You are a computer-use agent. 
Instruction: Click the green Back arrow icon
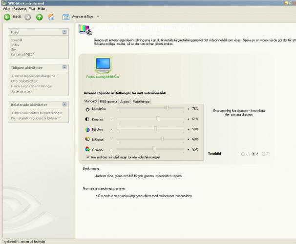pyautogui.click(x=7, y=17)
